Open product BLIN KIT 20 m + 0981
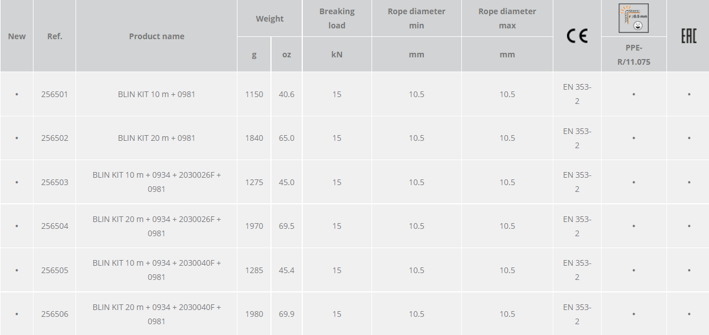The image size is (709, 335). (x=156, y=138)
